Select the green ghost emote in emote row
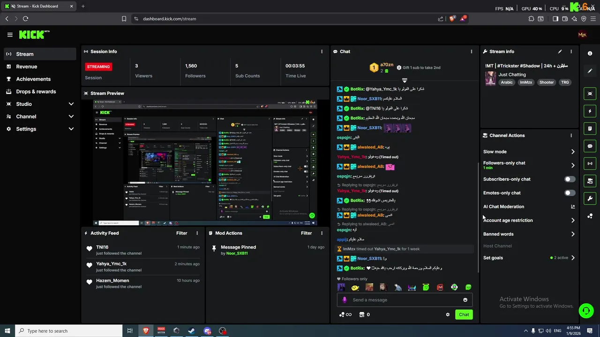The height and width of the screenshot is (337, 600). pos(426,287)
